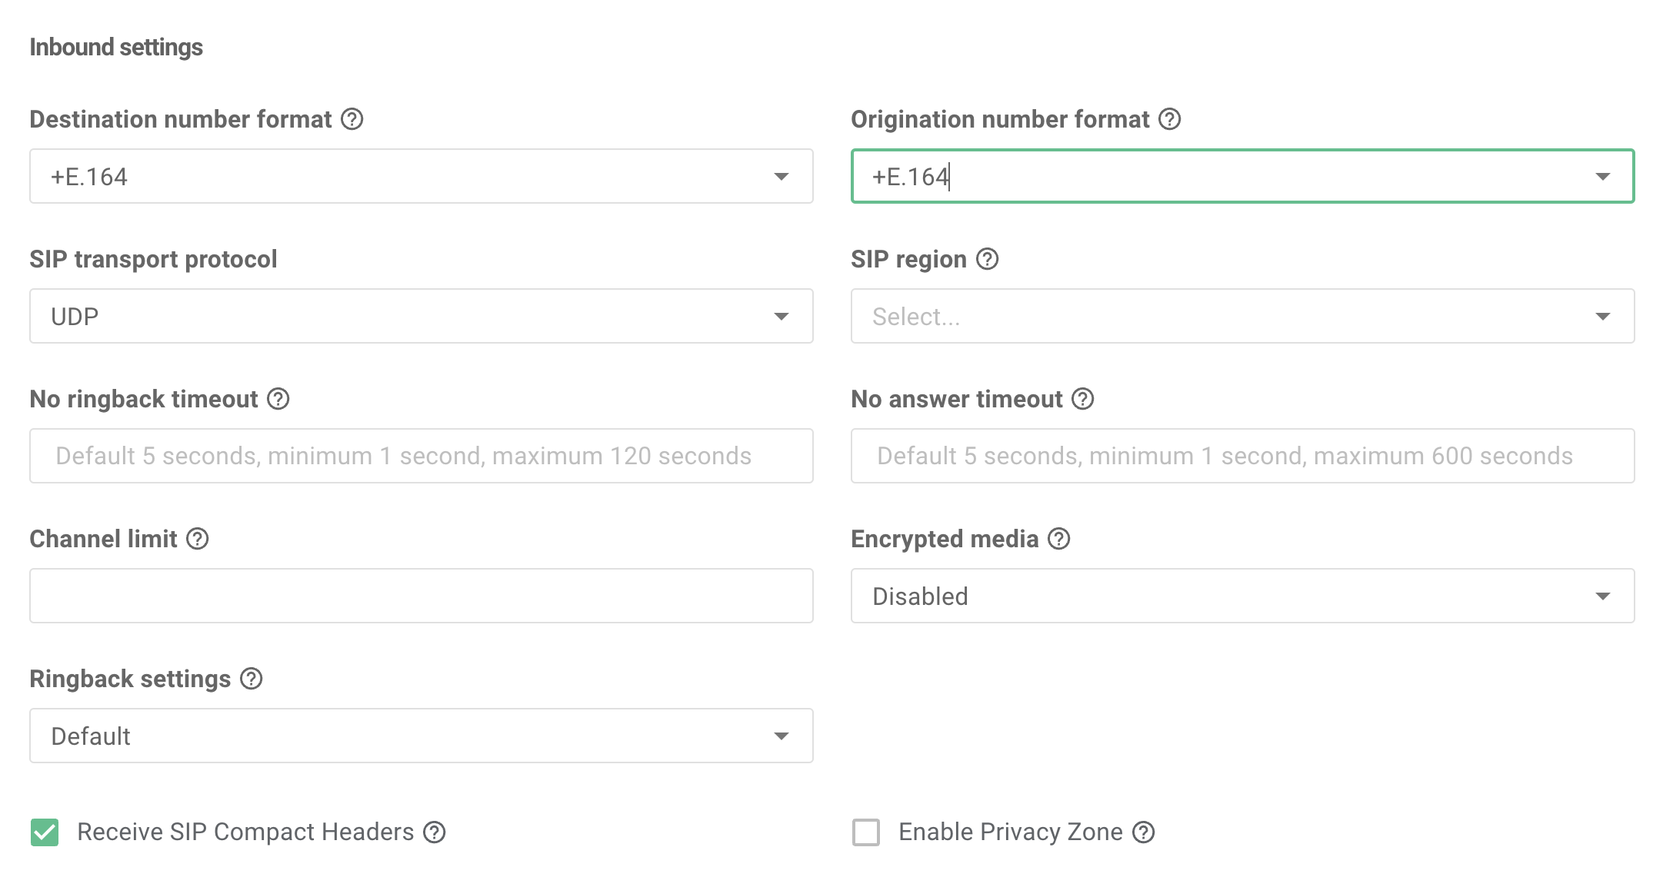
Task: Uncheck Receive SIP Compact Headers checkbox
Action: click(x=45, y=832)
